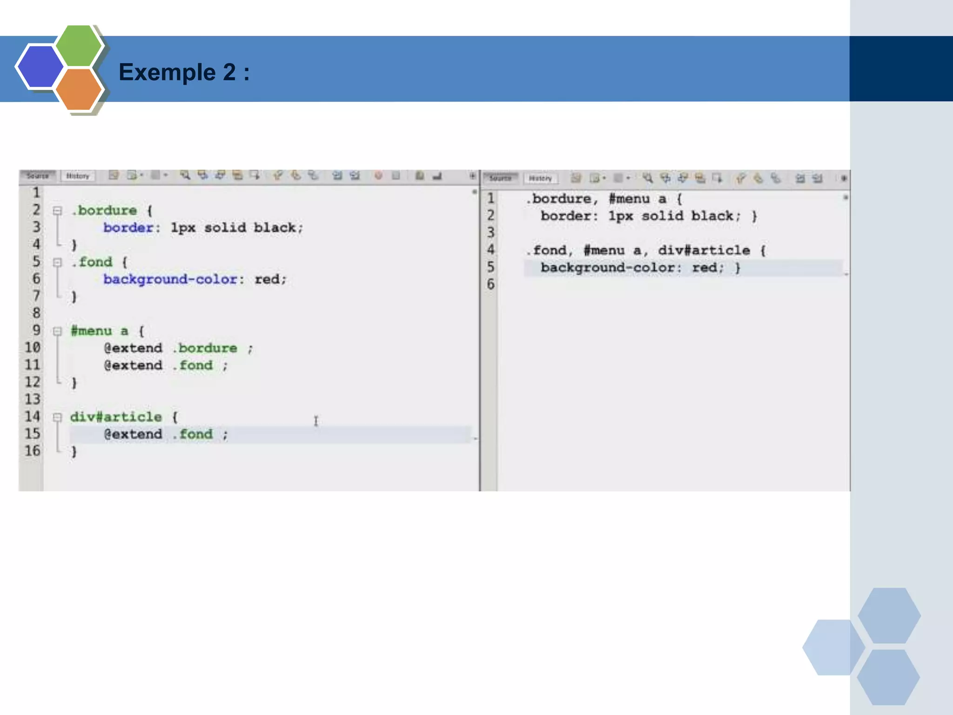Click the Find Selection magnifier icon in left editor
953x715 pixels.
click(185, 175)
